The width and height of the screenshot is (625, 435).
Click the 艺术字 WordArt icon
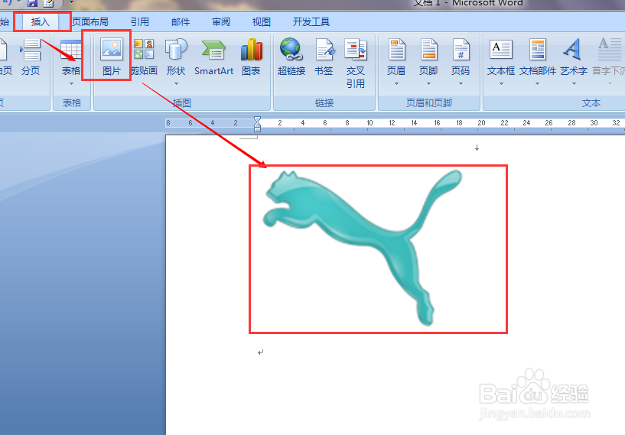tap(572, 49)
